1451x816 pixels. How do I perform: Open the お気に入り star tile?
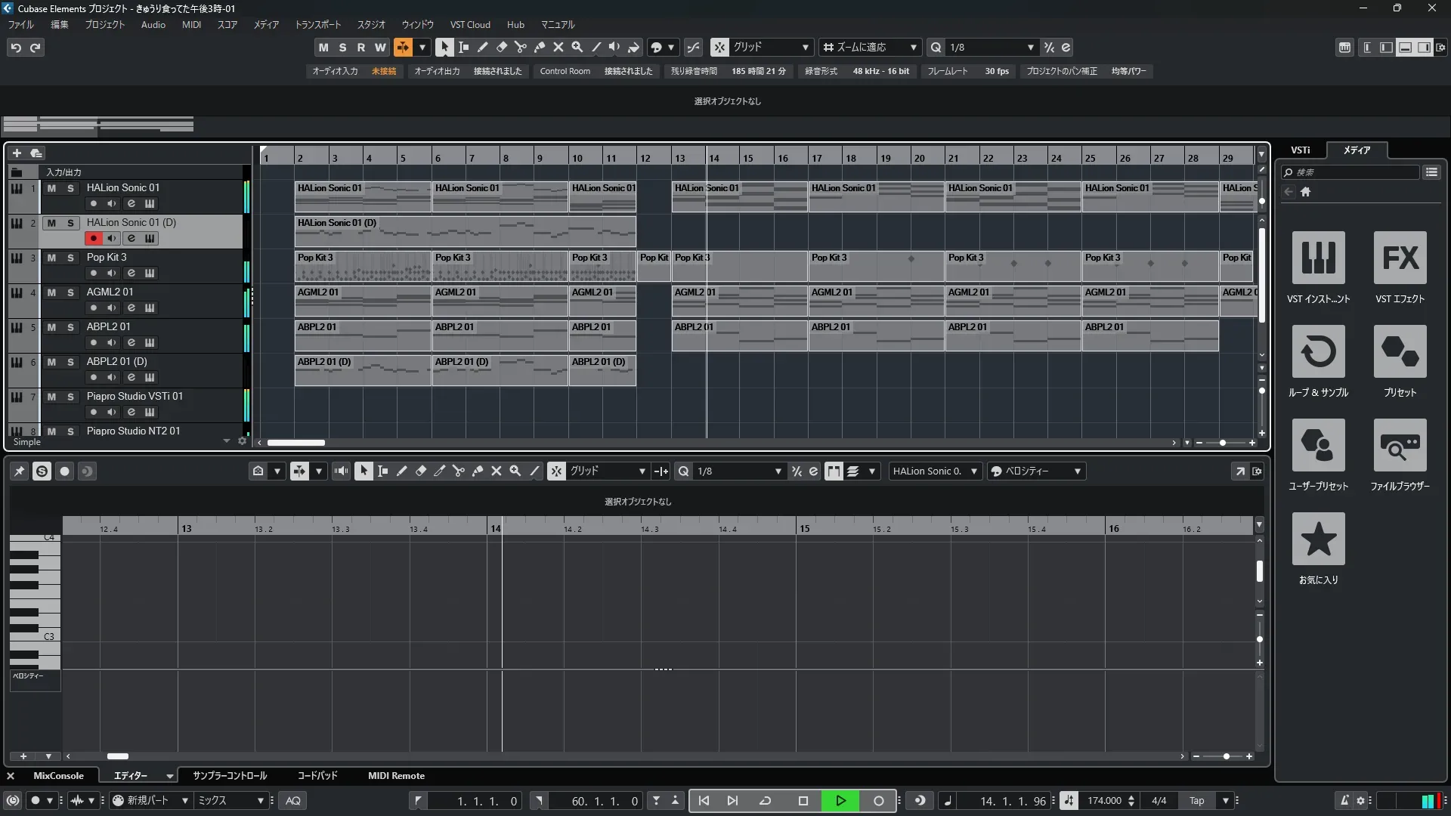pyautogui.click(x=1318, y=539)
